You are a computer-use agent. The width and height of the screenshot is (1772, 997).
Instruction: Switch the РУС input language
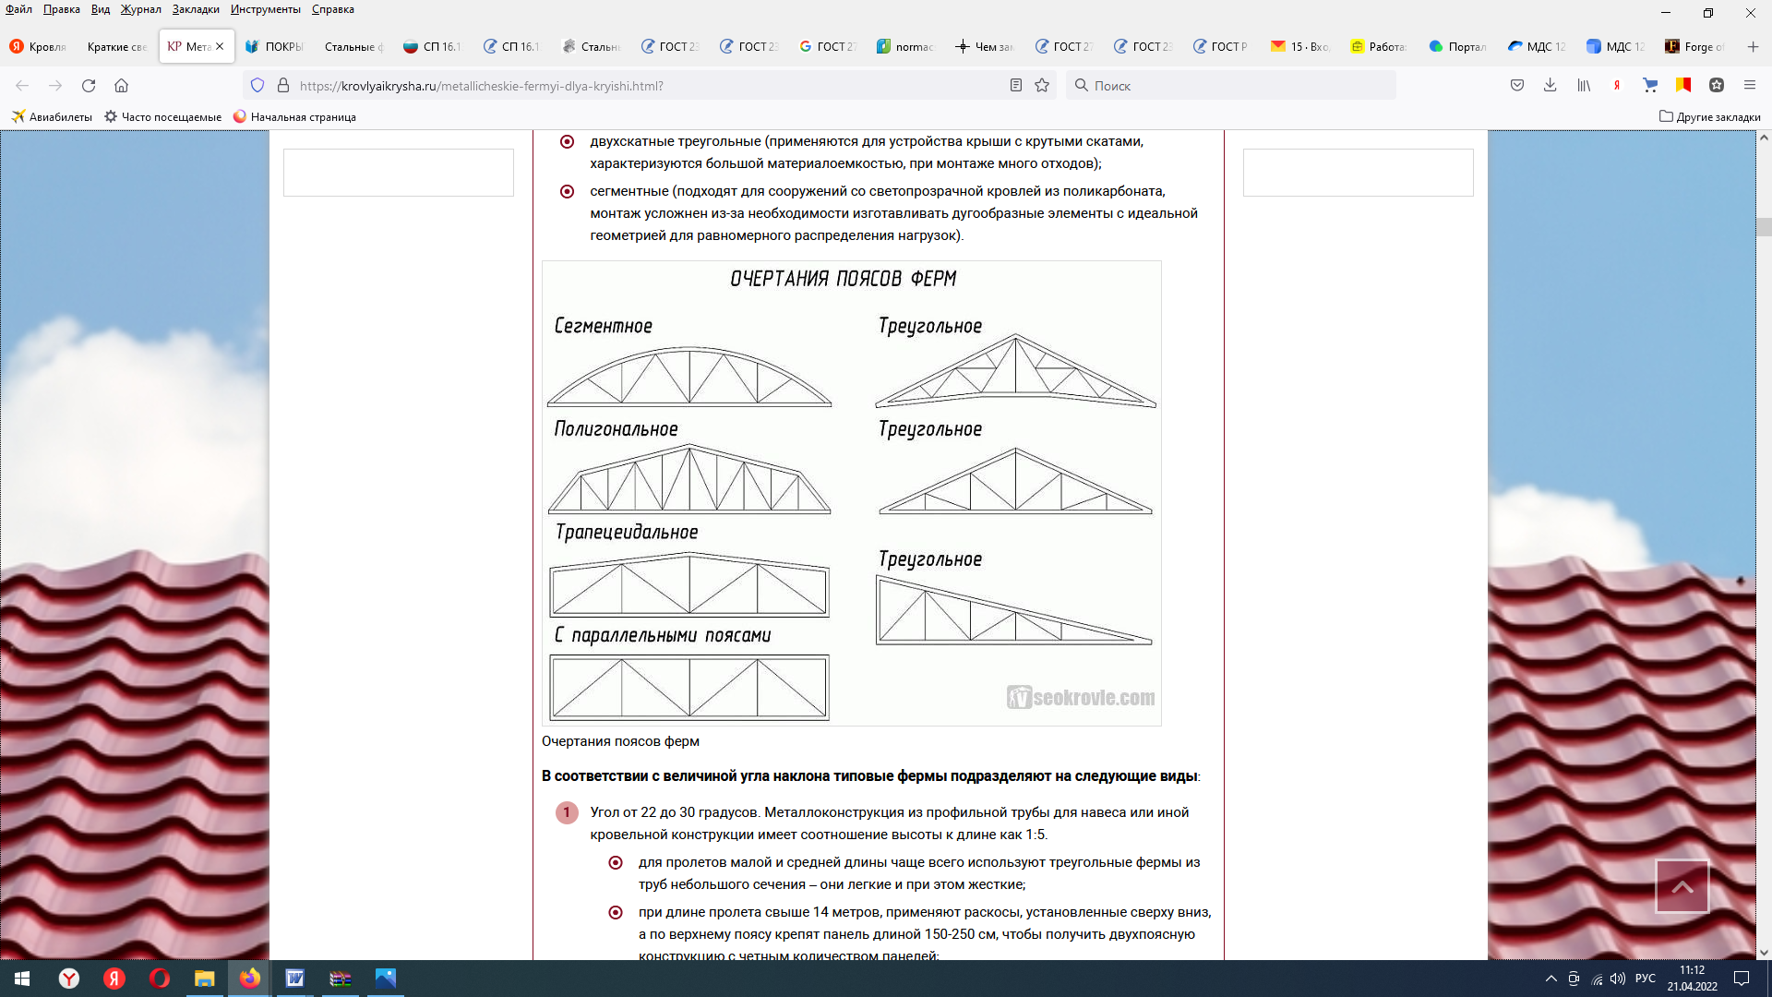[x=1646, y=979]
